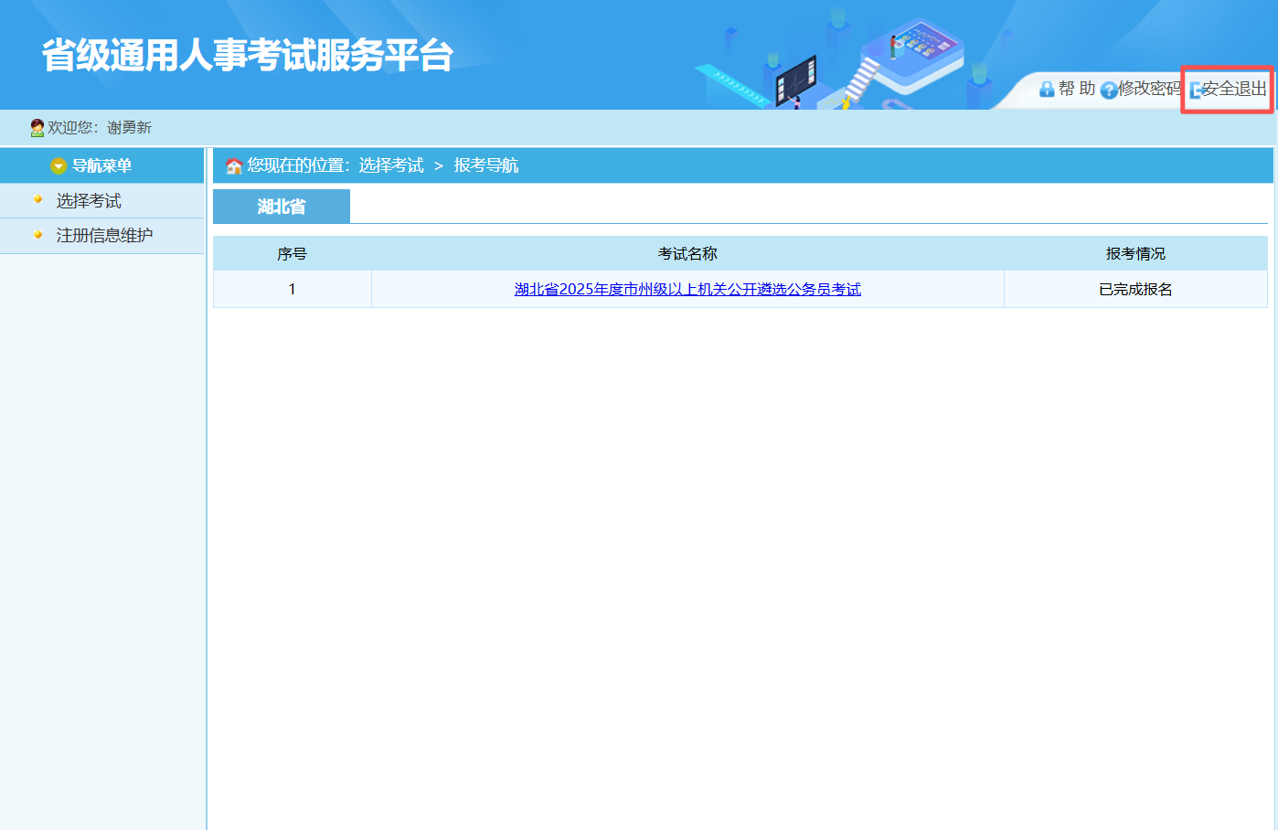Open the 帮助 help text link
The width and height of the screenshot is (1278, 830).
(x=1076, y=89)
